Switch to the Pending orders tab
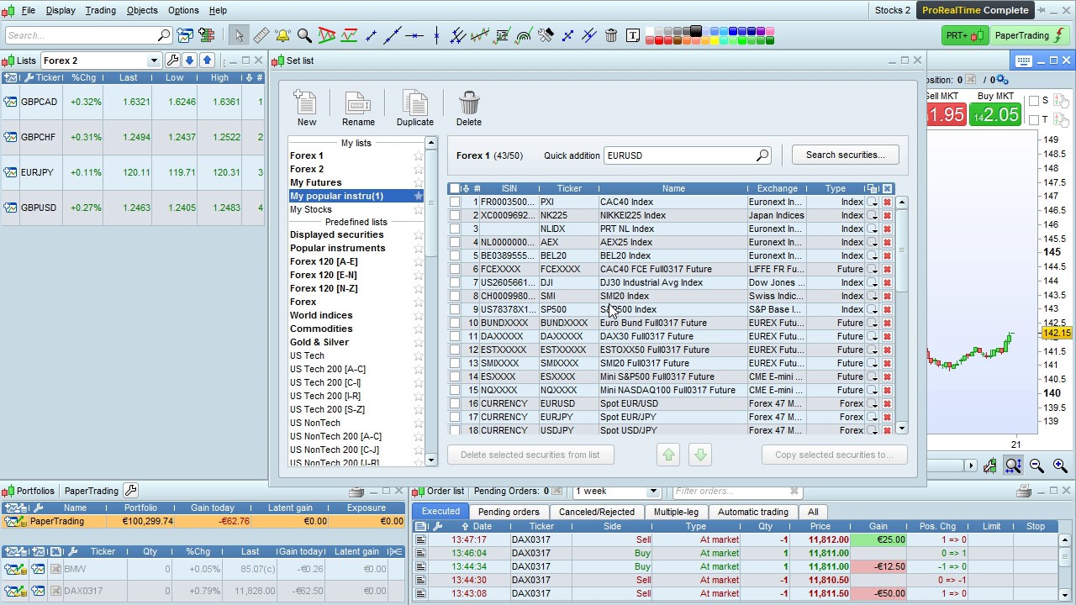The width and height of the screenshot is (1076, 605). tap(509, 511)
